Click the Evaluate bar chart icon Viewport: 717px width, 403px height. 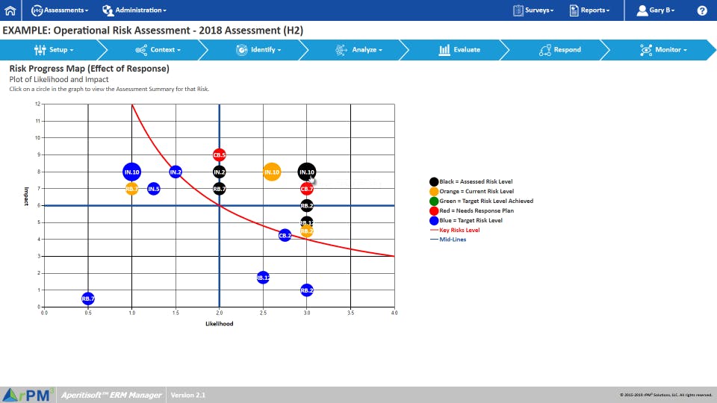tap(444, 50)
